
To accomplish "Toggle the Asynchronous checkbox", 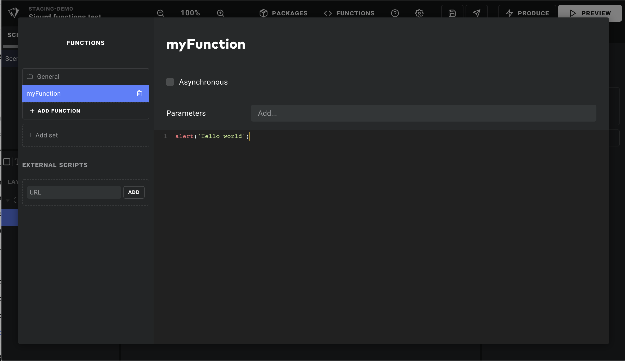I will 170,82.
